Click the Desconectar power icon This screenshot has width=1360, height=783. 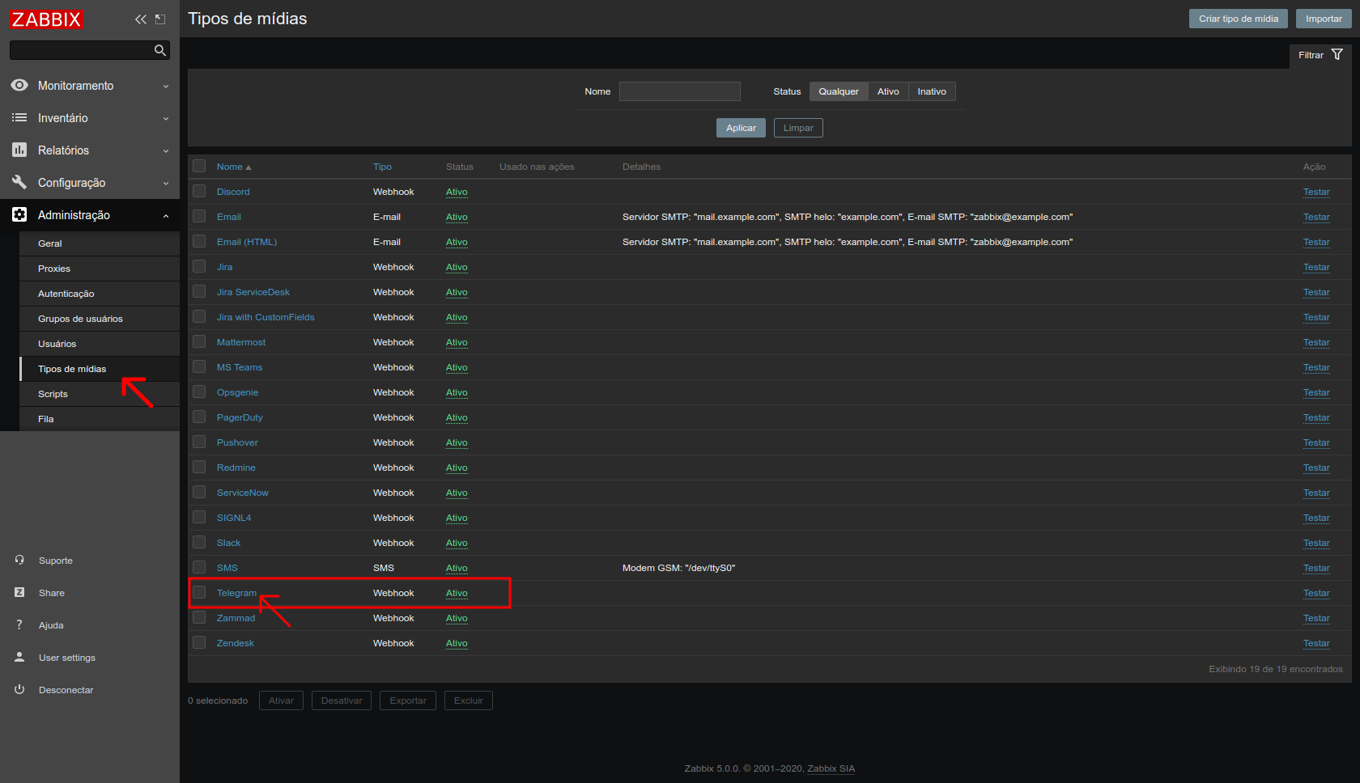(19, 689)
